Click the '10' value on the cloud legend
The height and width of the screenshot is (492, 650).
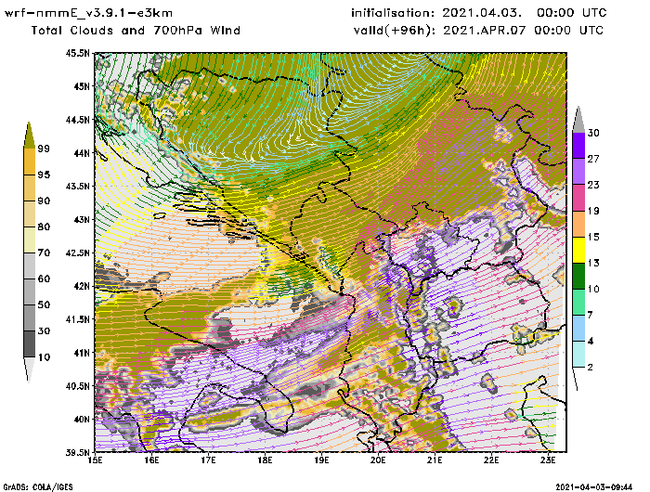point(44,356)
